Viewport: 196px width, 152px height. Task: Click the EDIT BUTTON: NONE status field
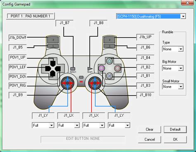(83, 139)
